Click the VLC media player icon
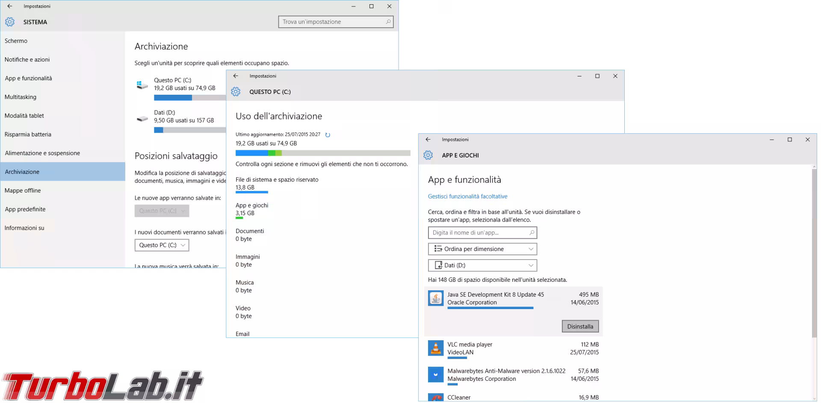This screenshot has width=821, height=403. [436, 348]
